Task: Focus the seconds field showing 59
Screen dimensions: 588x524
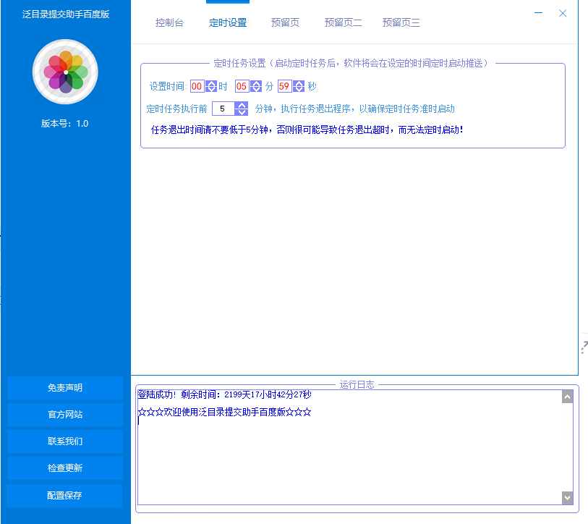Action: point(285,86)
